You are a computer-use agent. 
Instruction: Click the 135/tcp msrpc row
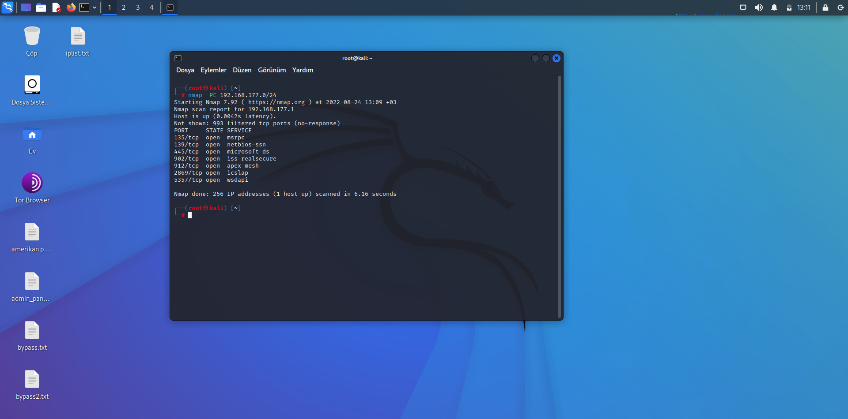(x=209, y=138)
